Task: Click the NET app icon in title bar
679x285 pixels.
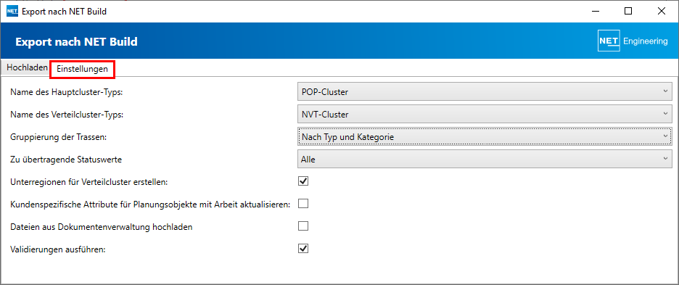Action: (12, 12)
